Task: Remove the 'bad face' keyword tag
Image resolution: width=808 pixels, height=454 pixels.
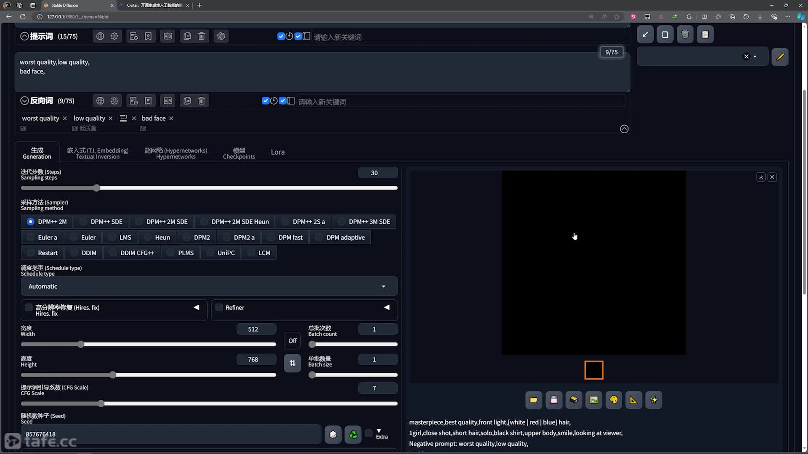Action: (171, 119)
